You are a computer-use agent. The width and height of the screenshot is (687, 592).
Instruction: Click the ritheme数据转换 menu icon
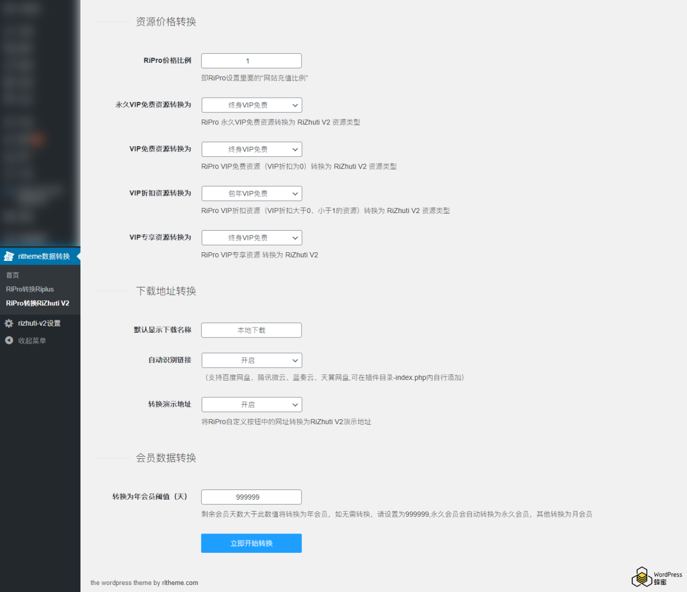pyautogui.click(x=9, y=257)
